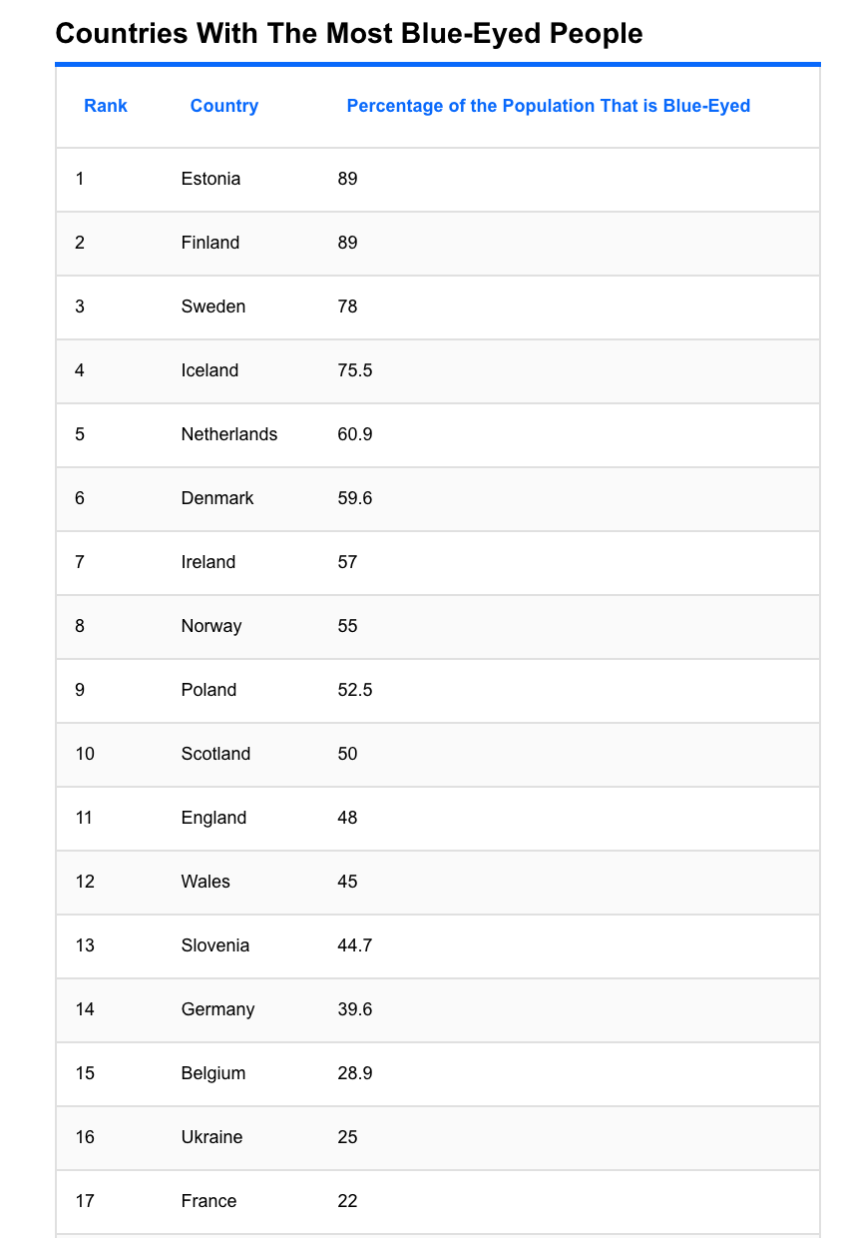
Task: Sort by the Country column header
Action: tap(224, 106)
